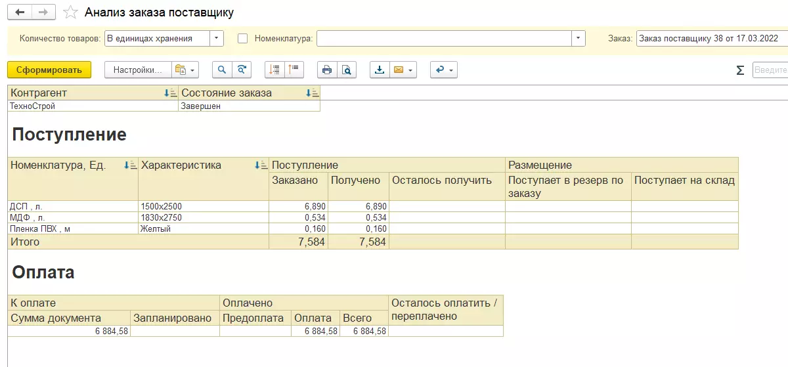Screen dimensions: 788x367
Task: Open Количество товаров dropdown list
Action: coord(217,39)
